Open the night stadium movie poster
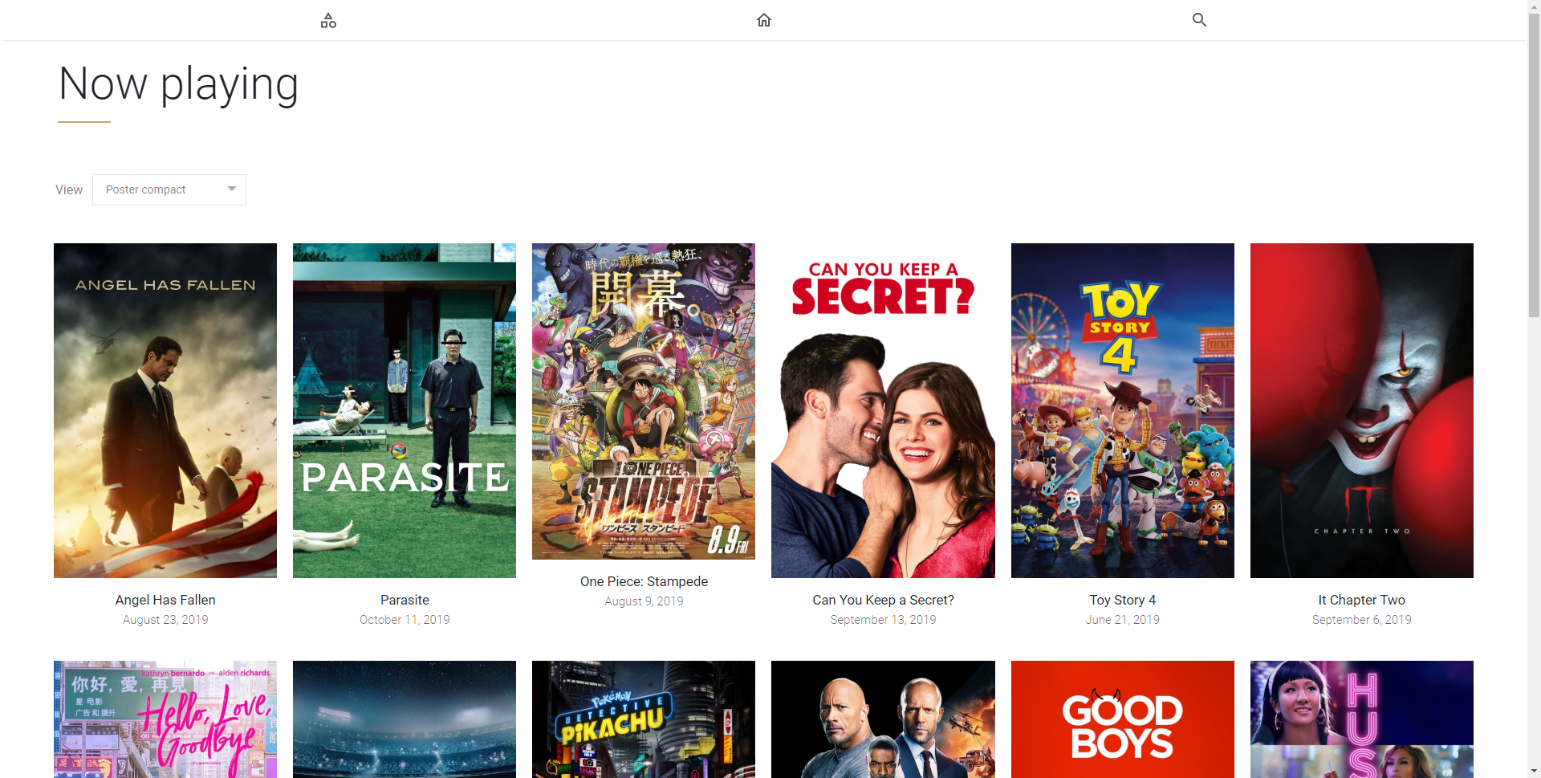 (x=405, y=719)
